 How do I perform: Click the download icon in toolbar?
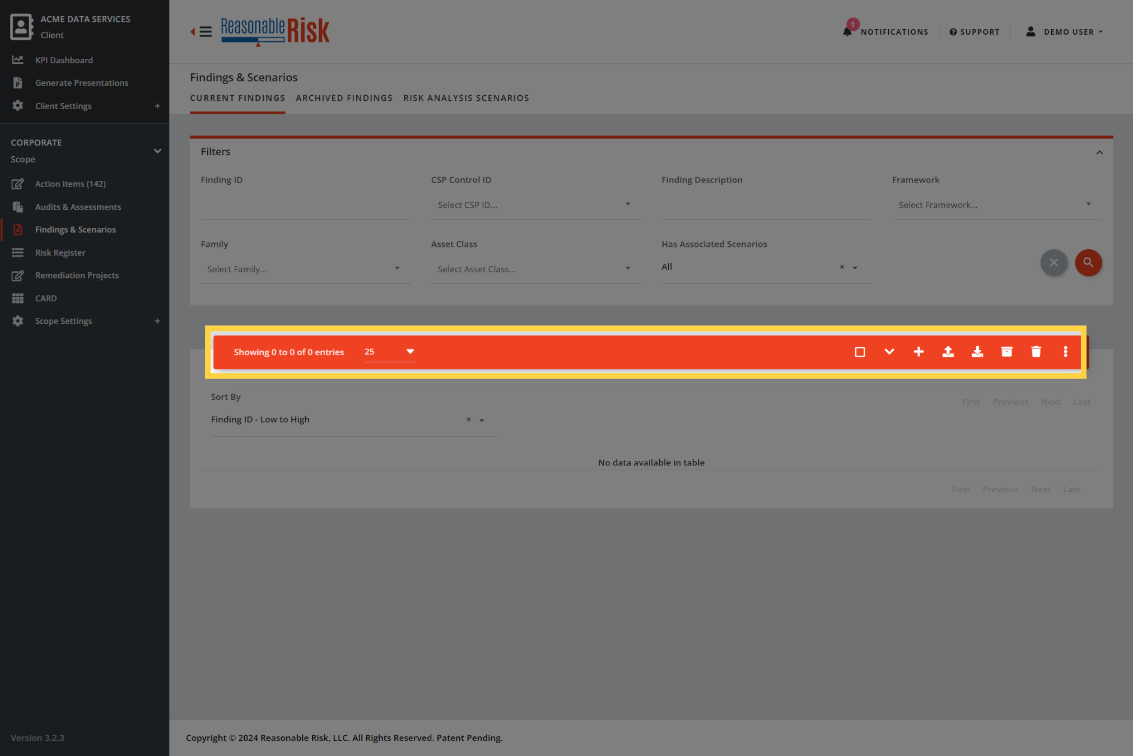pos(977,352)
